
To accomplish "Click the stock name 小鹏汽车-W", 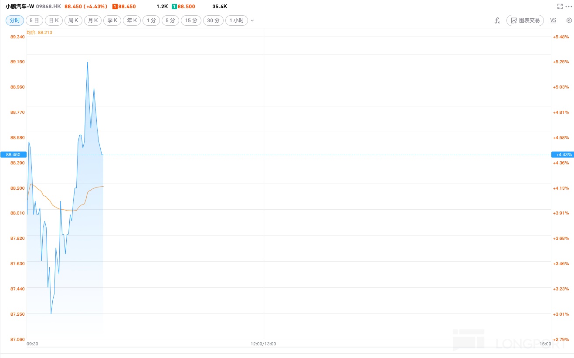I will 20,7.
